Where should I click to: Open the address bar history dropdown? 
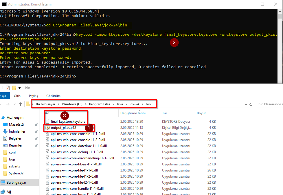(246, 104)
